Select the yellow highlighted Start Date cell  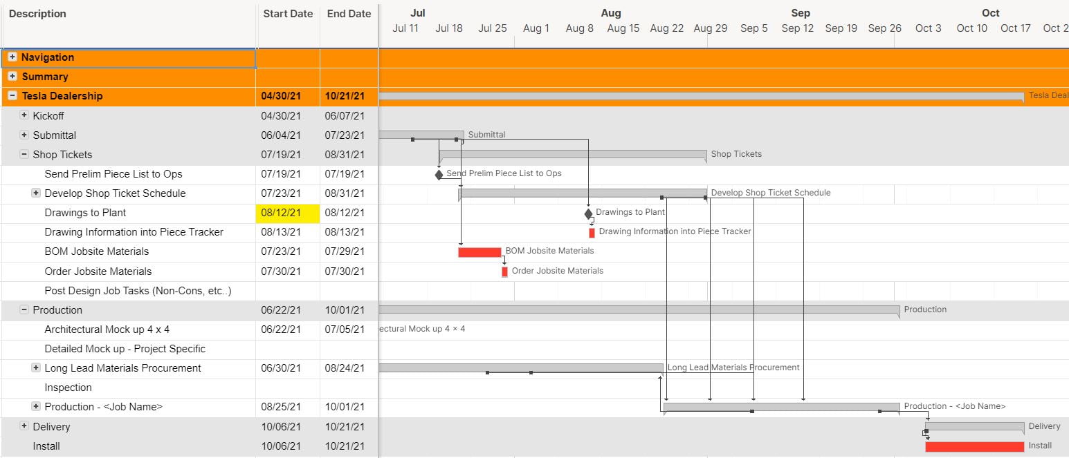pyautogui.click(x=288, y=213)
